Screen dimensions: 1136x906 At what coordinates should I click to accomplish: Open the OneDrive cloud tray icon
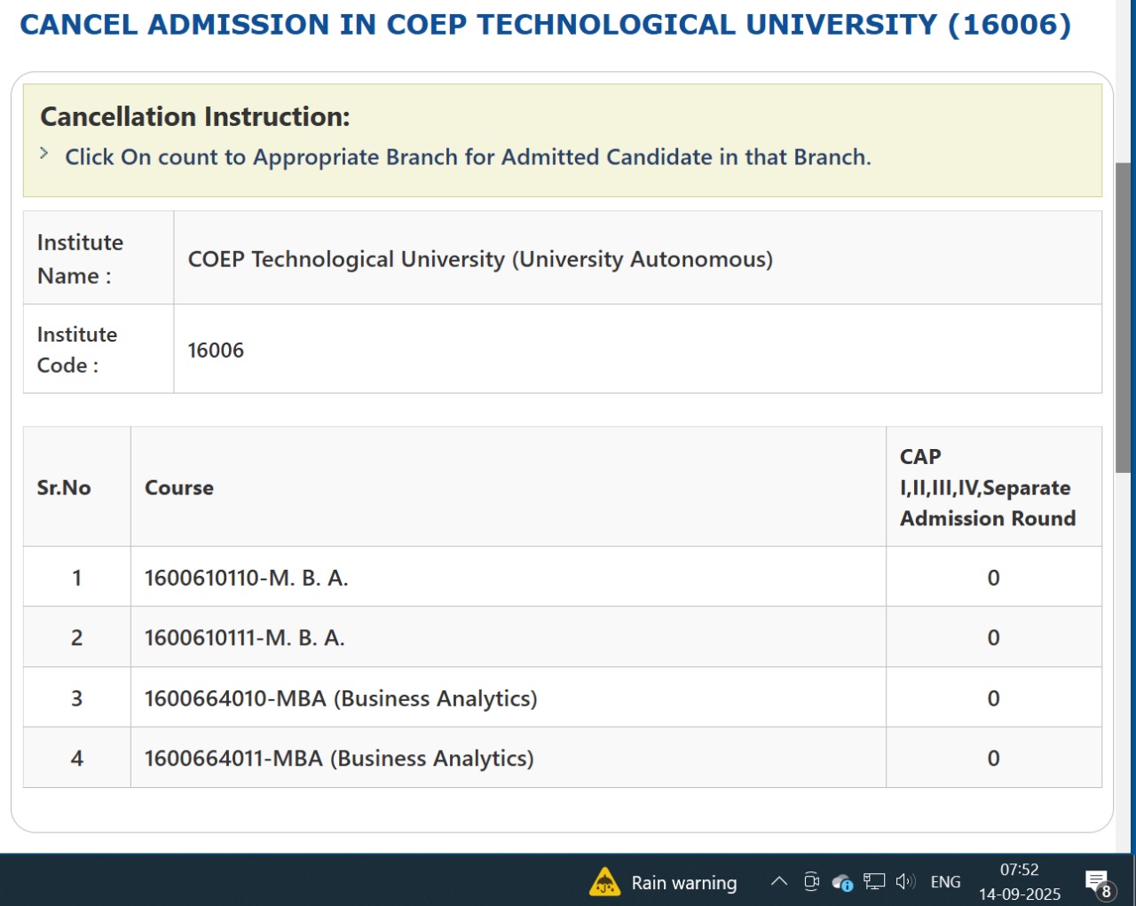(842, 882)
